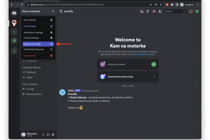Click browser Forward arrow
This screenshot has height=140, width=210.
pyautogui.click(x=17, y=5)
